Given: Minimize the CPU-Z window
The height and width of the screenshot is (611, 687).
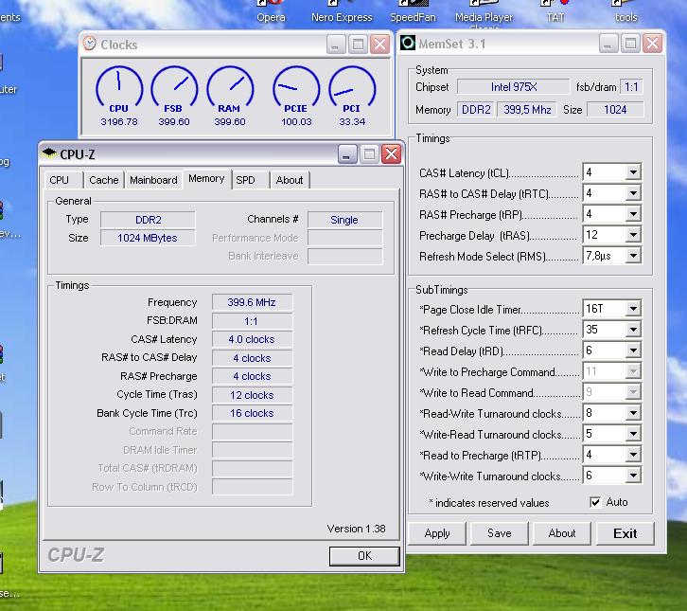Looking at the screenshot, I should point(346,154).
